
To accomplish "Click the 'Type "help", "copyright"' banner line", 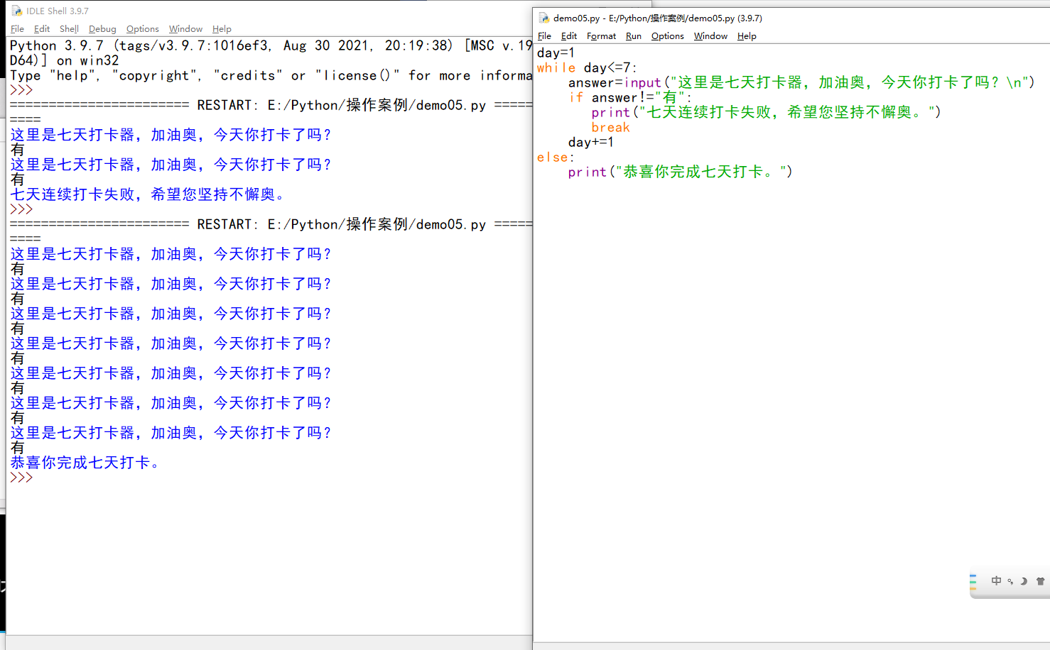I will coord(271,76).
